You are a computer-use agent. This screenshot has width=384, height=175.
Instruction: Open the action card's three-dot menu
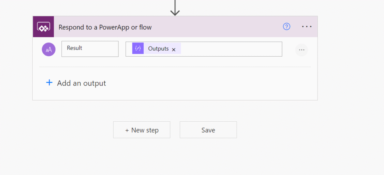point(307,26)
